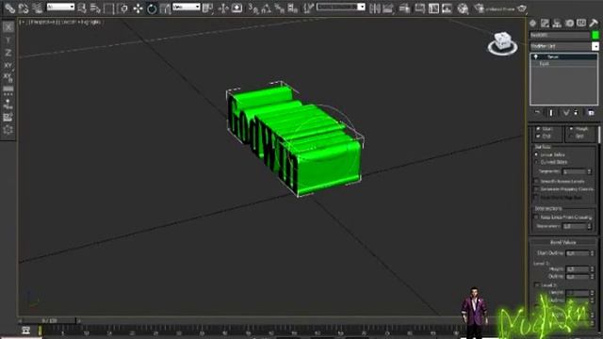Image resolution: width=603 pixels, height=339 pixels.
Task: Open Configure Modifier Sets icon
Action: (x=591, y=113)
